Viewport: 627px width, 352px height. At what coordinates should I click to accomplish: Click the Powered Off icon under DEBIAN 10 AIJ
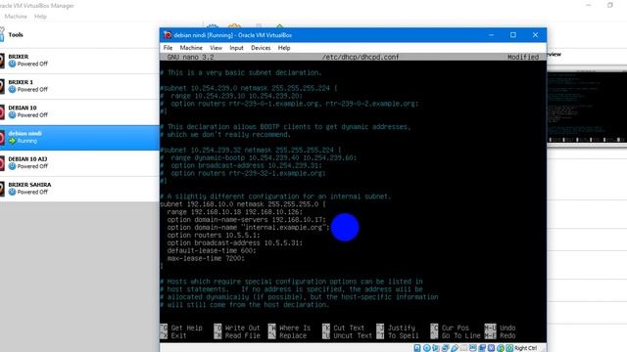click(x=13, y=166)
